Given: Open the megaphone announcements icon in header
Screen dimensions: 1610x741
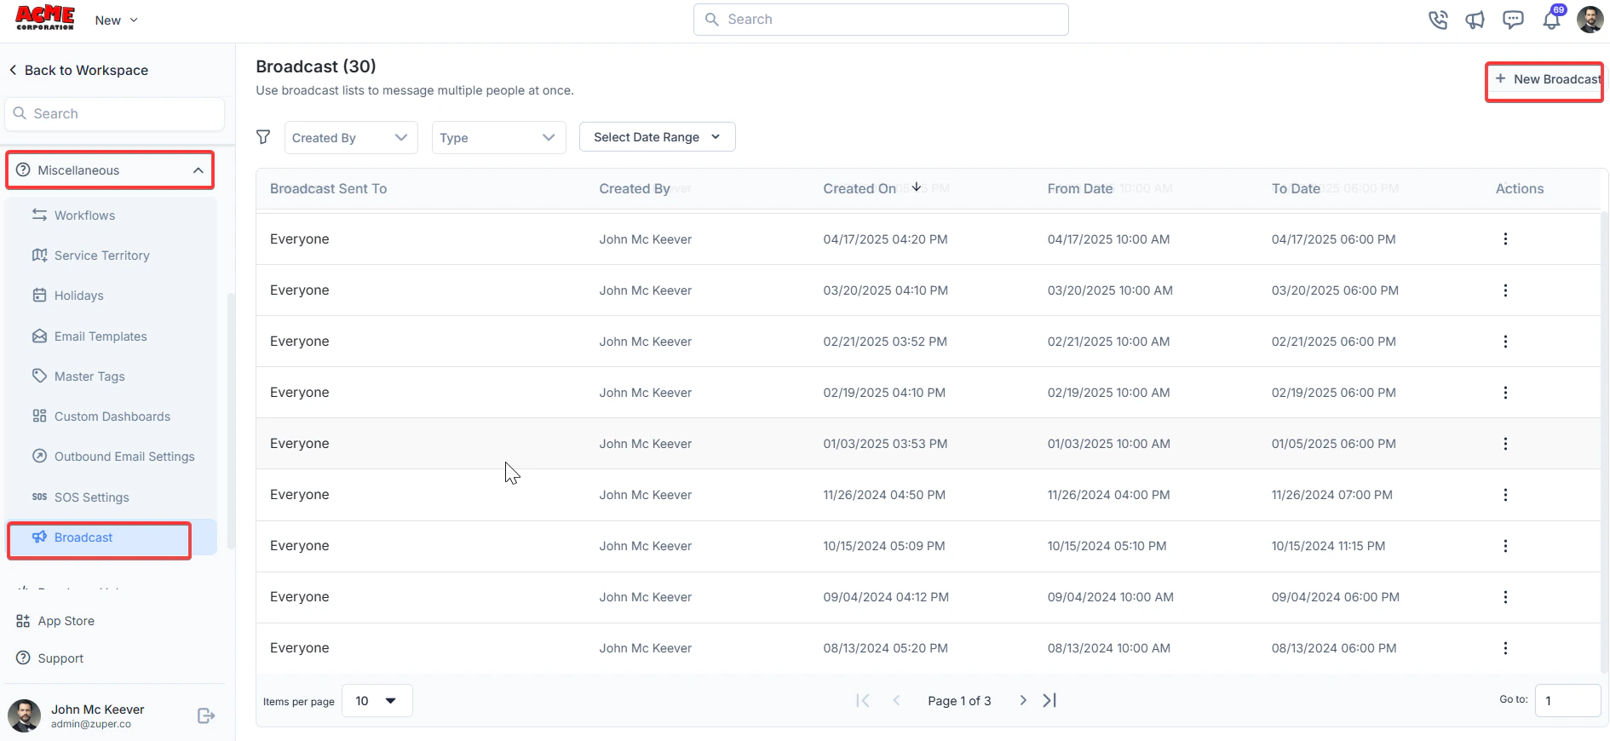Looking at the screenshot, I should point(1475,20).
